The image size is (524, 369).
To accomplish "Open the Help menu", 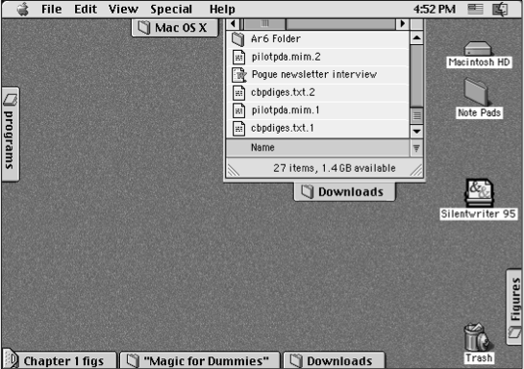I will (222, 10).
